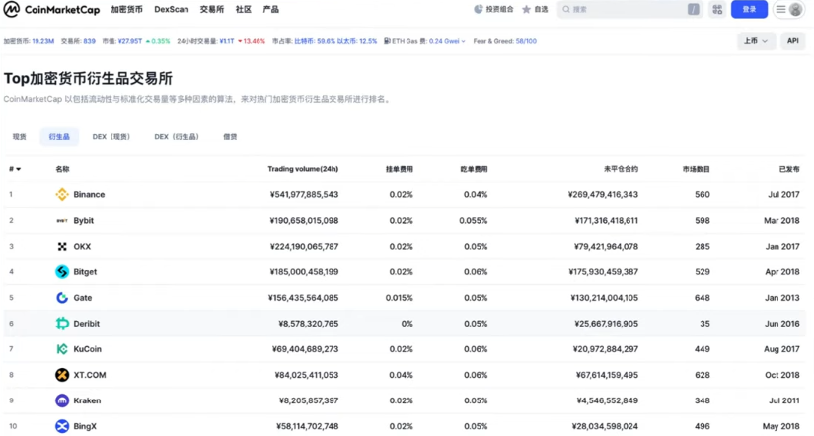
Task: Switch to the DEX（衍生品）tab
Action: tap(177, 137)
